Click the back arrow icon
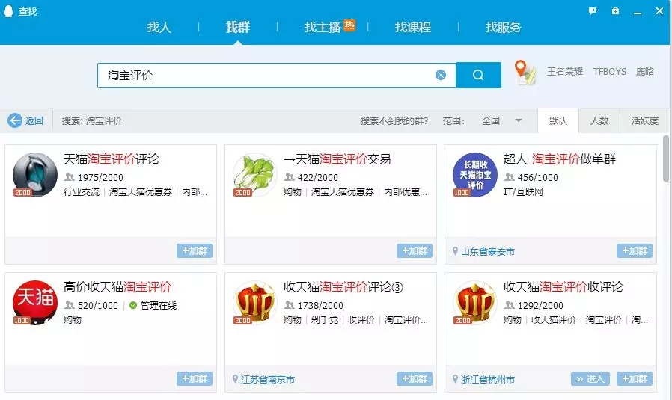The width and height of the screenshot is (672, 400). tap(15, 121)
